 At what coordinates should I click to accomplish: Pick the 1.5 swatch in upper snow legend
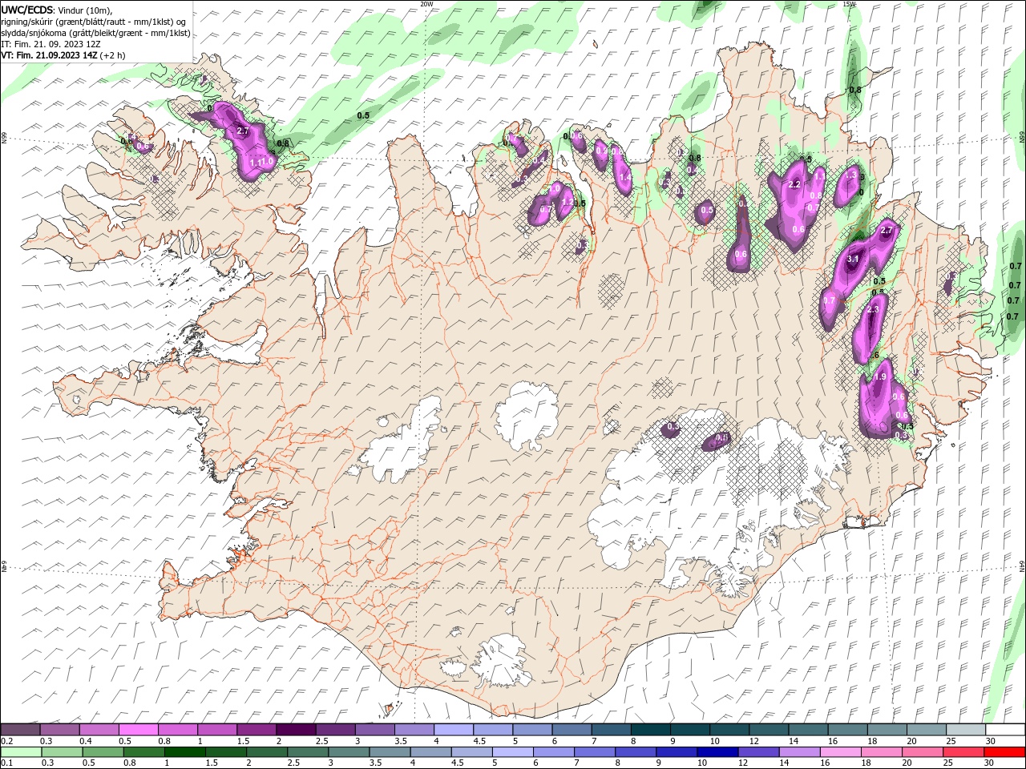[x=256, y=730]
